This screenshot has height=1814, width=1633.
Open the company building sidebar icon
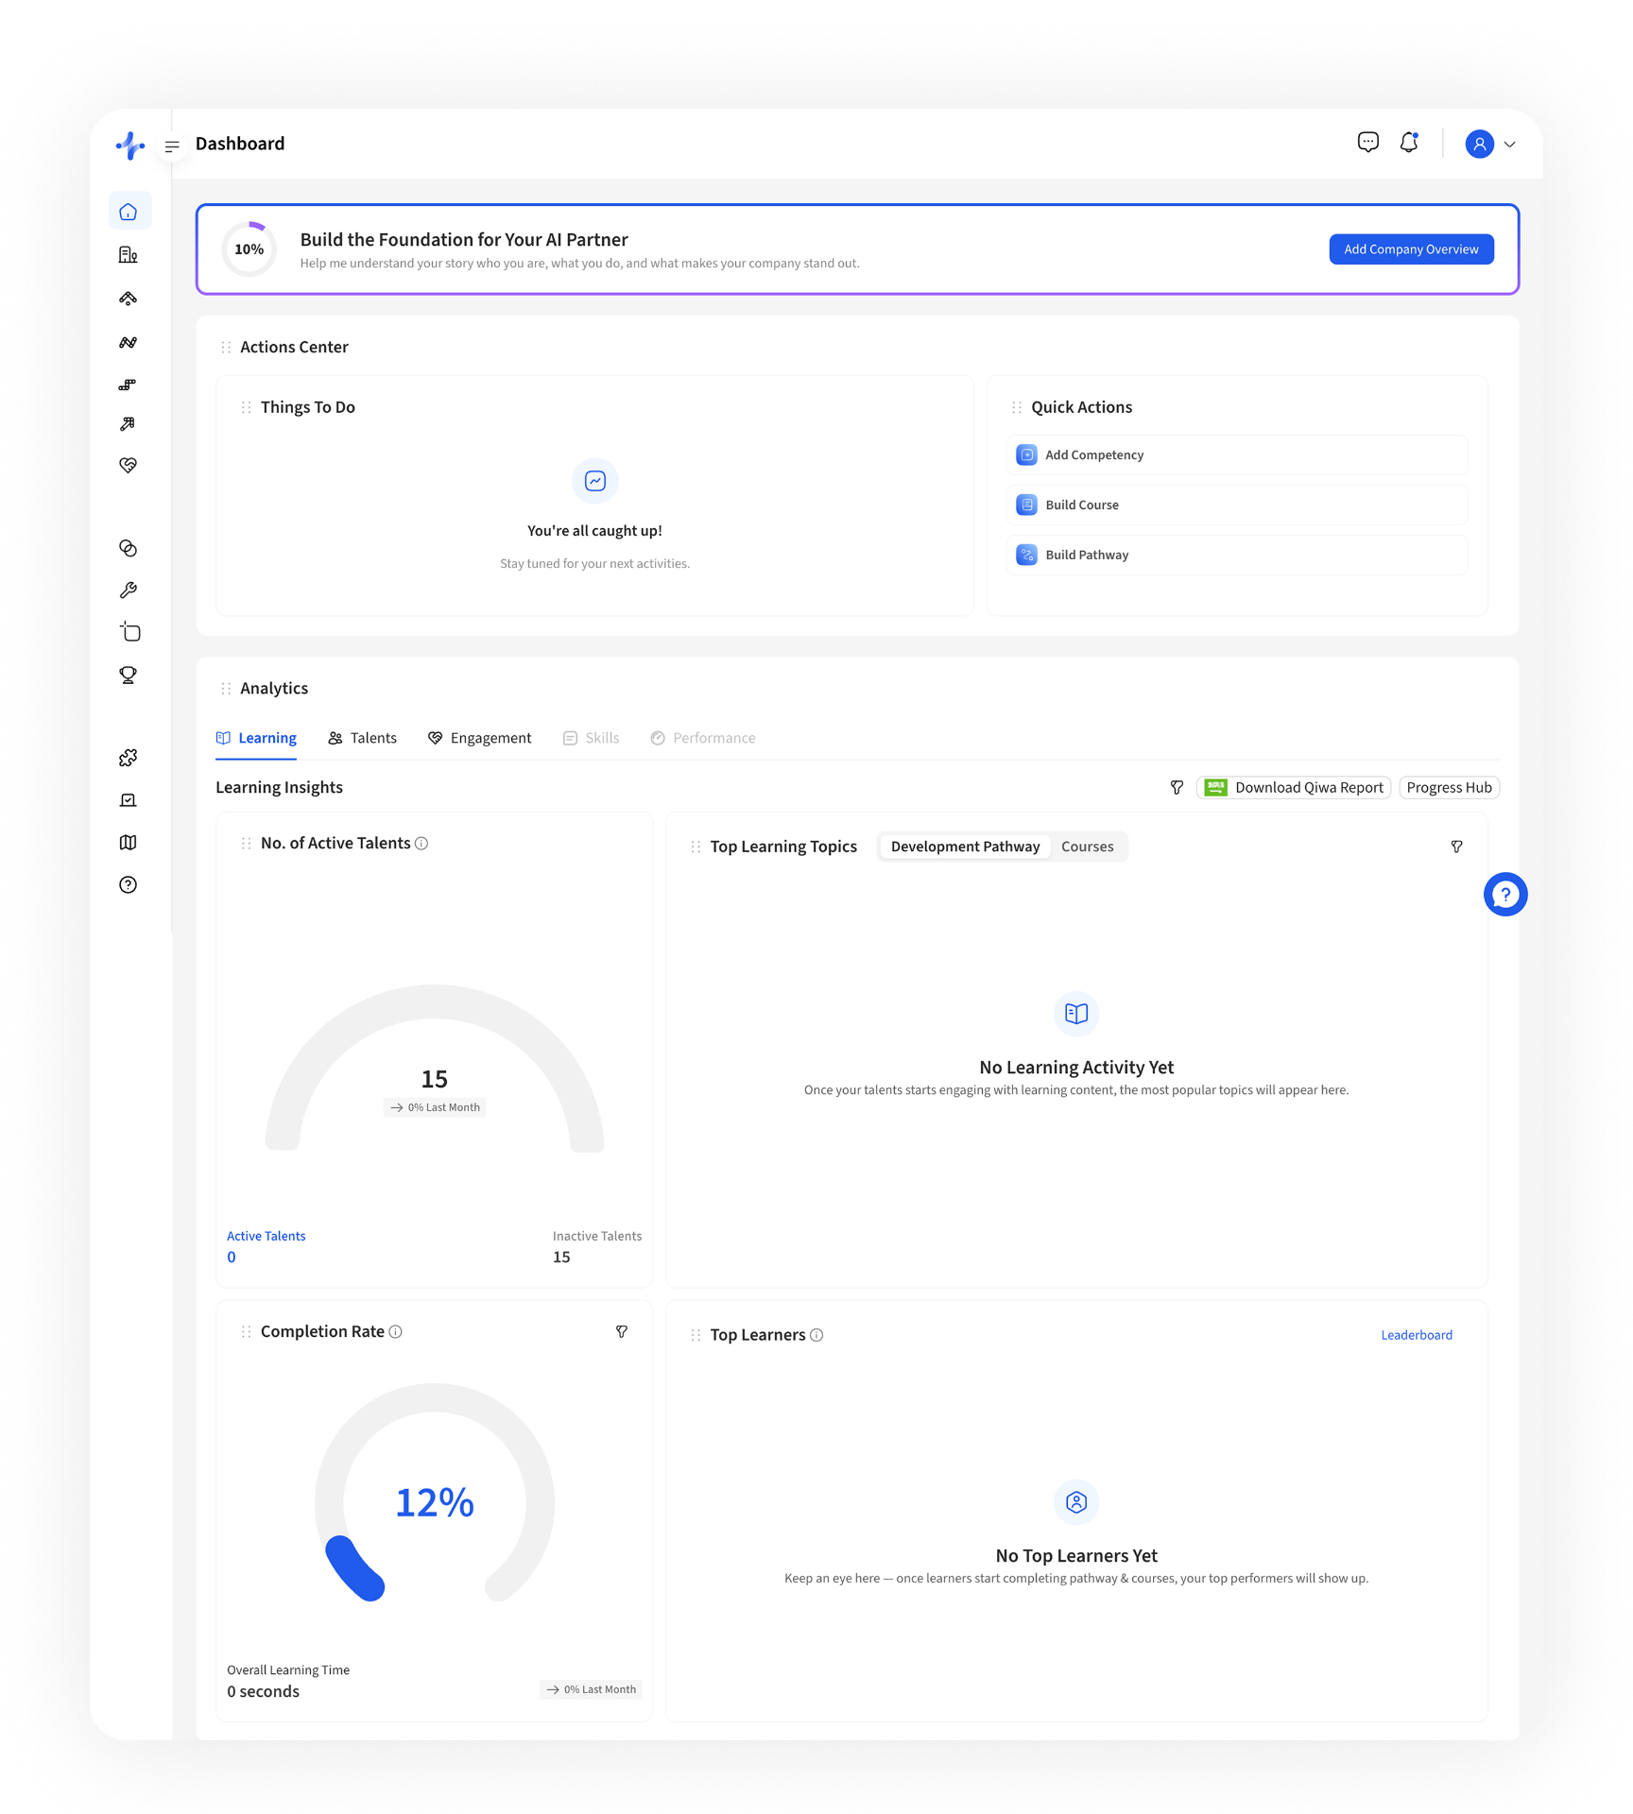[129, 255]
